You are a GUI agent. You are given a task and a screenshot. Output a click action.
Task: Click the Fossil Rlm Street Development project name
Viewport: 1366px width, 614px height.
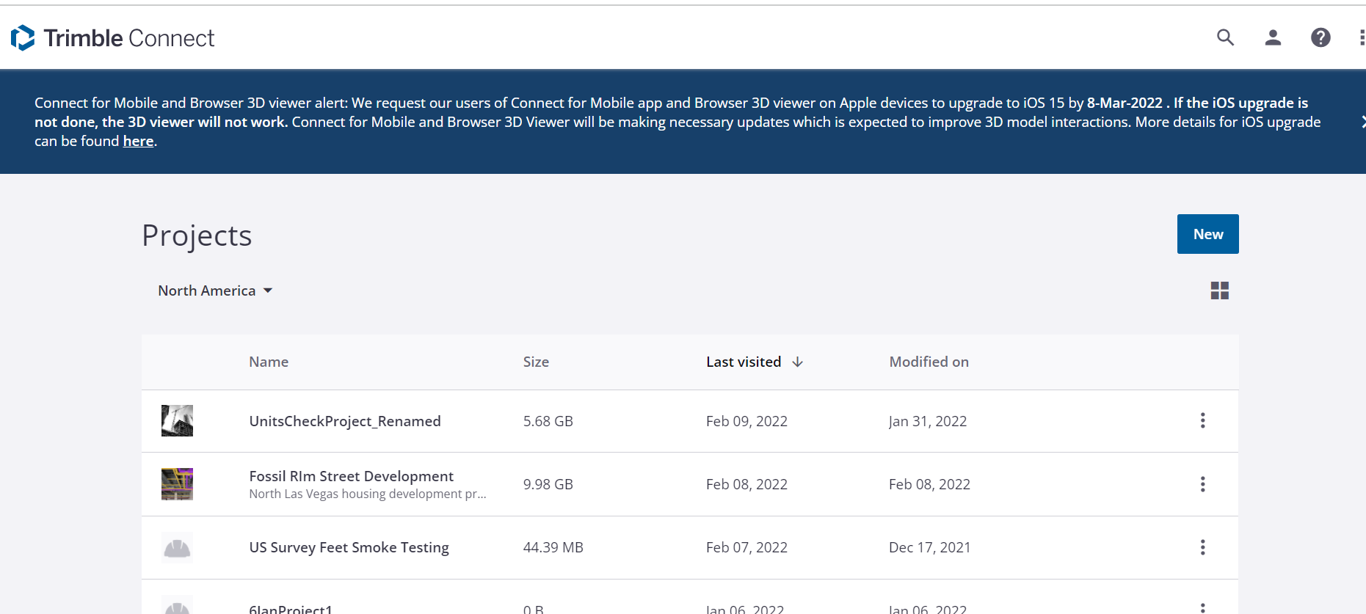351,476
